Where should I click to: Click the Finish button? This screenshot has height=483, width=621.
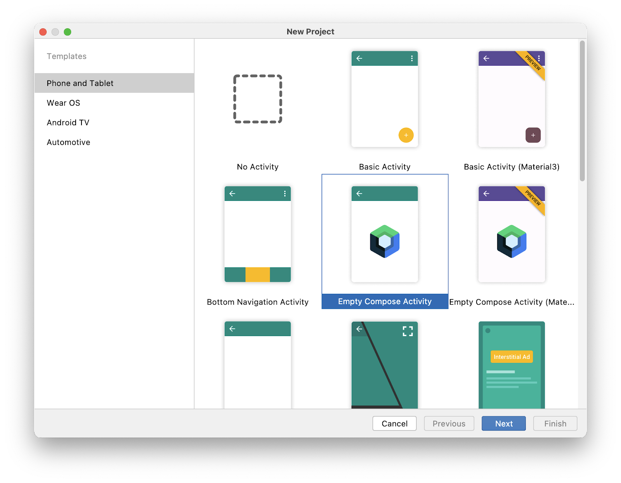click(555, 423)
